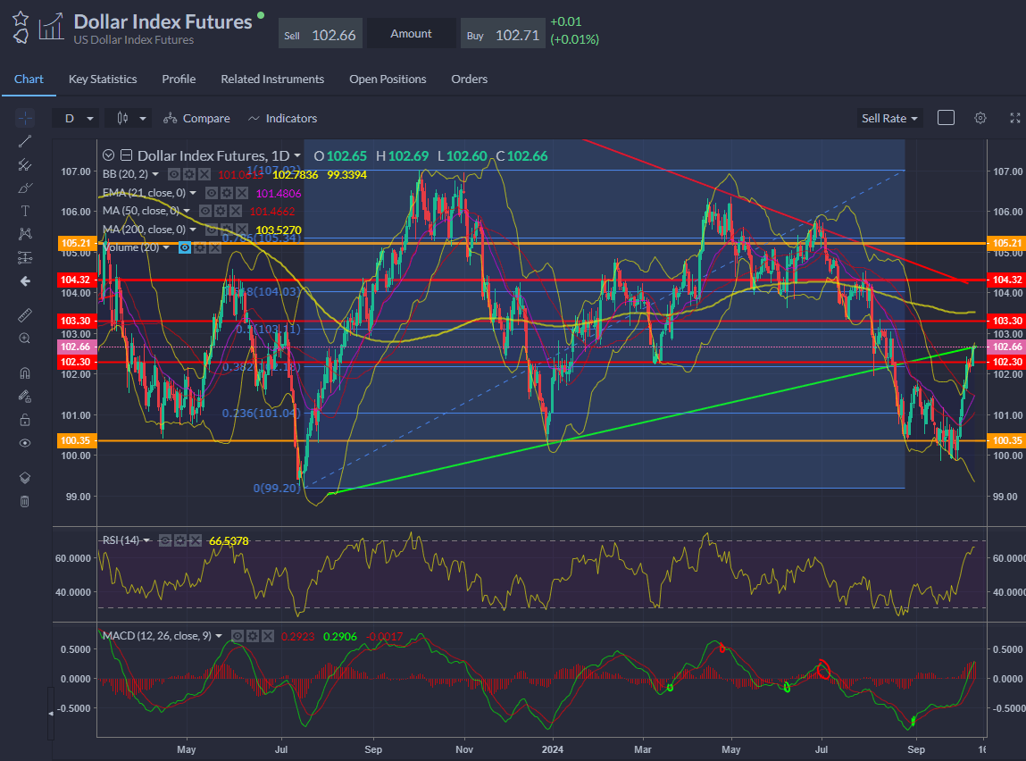Open MA (50) indicator settings gear

[221, 211]
